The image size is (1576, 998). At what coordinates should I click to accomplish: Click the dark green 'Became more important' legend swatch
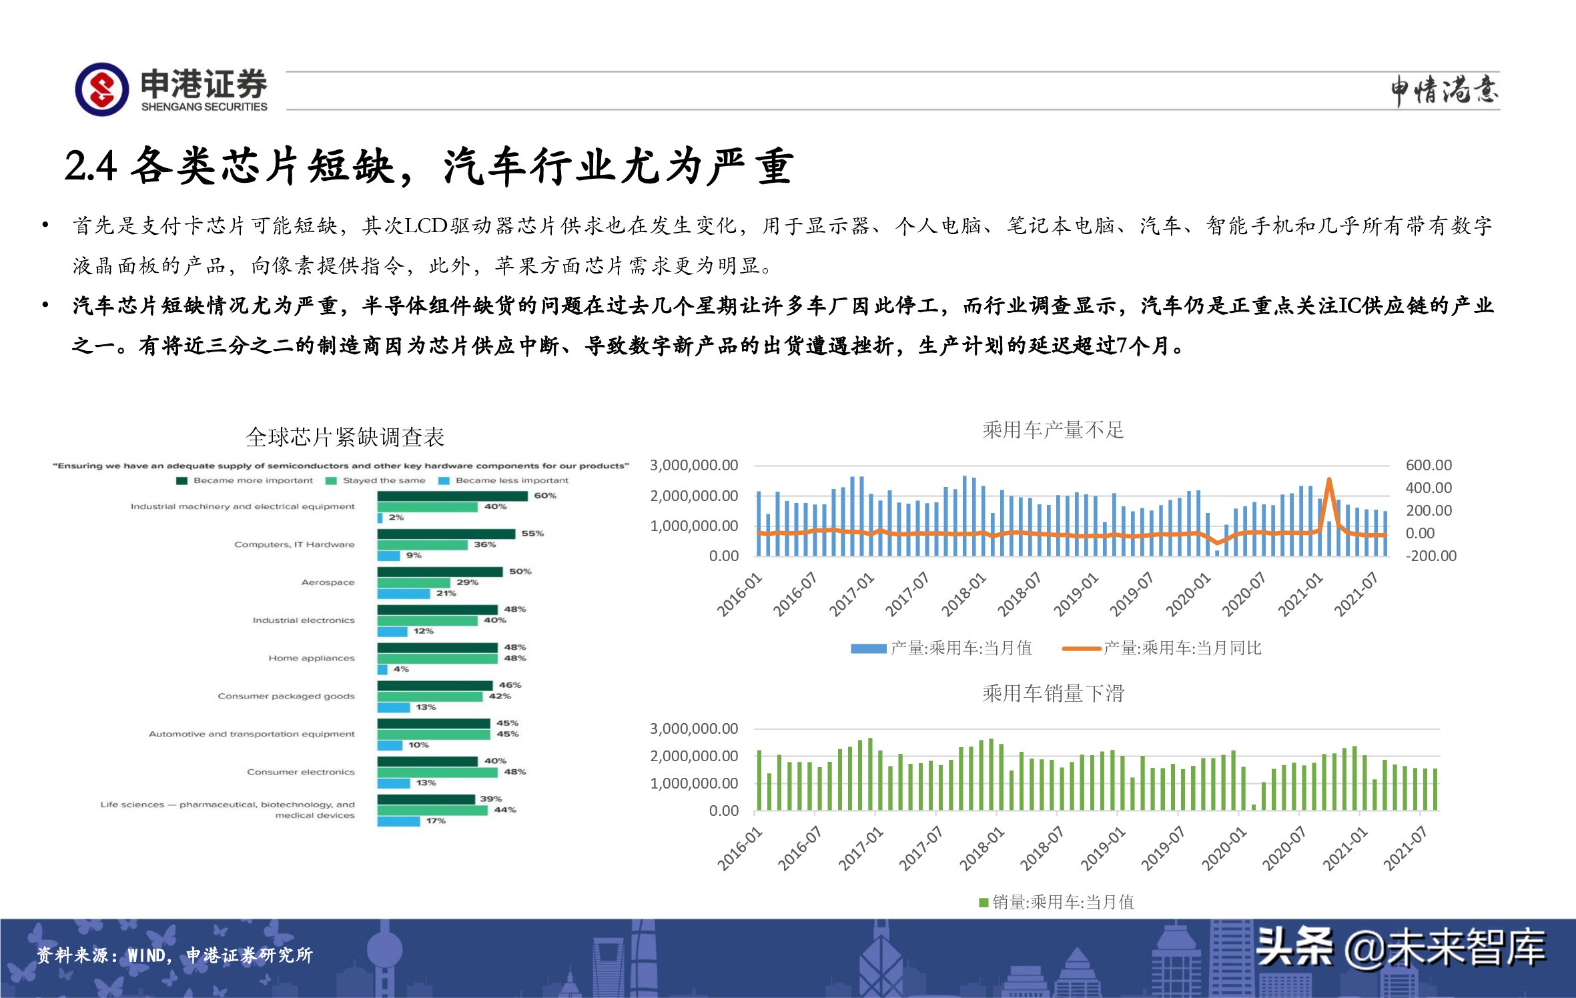[x=181, y=480]
